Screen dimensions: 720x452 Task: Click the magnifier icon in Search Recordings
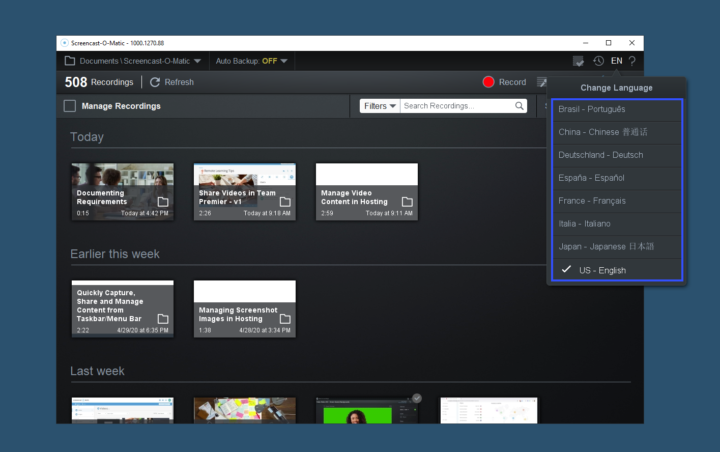[x=520, y=106]
